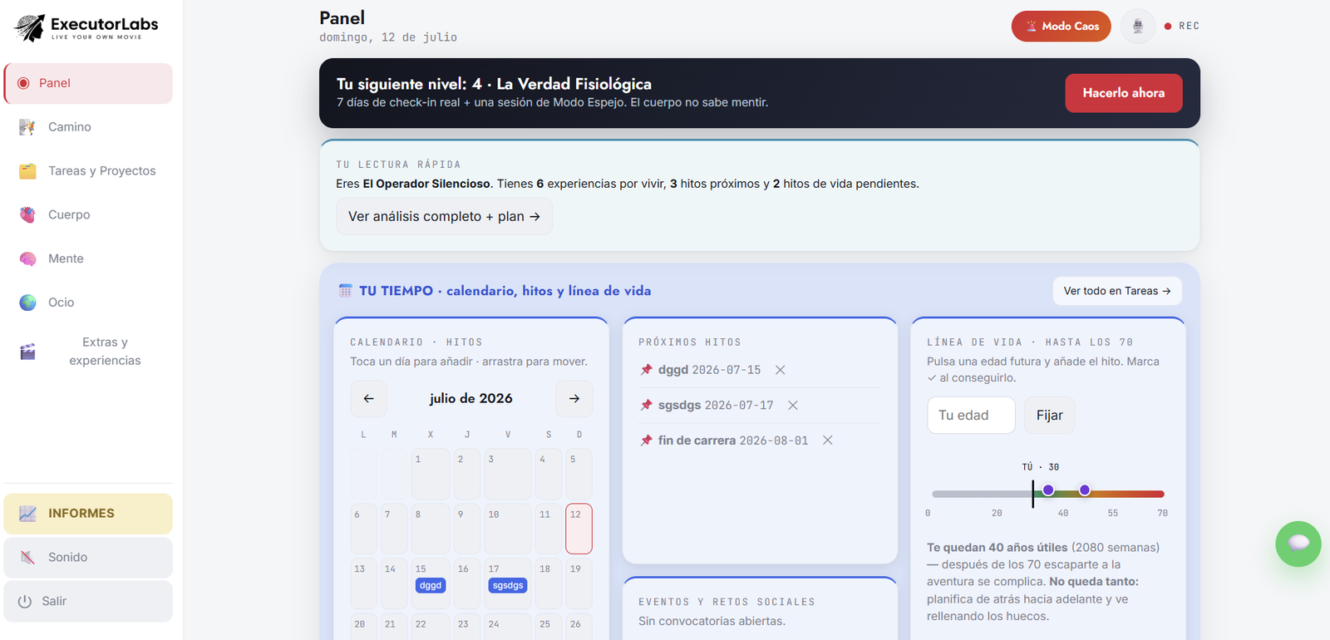Select July 8 calendar cell
The height and width of the screenshot is (640, 1330).
(x=431, y=529)
